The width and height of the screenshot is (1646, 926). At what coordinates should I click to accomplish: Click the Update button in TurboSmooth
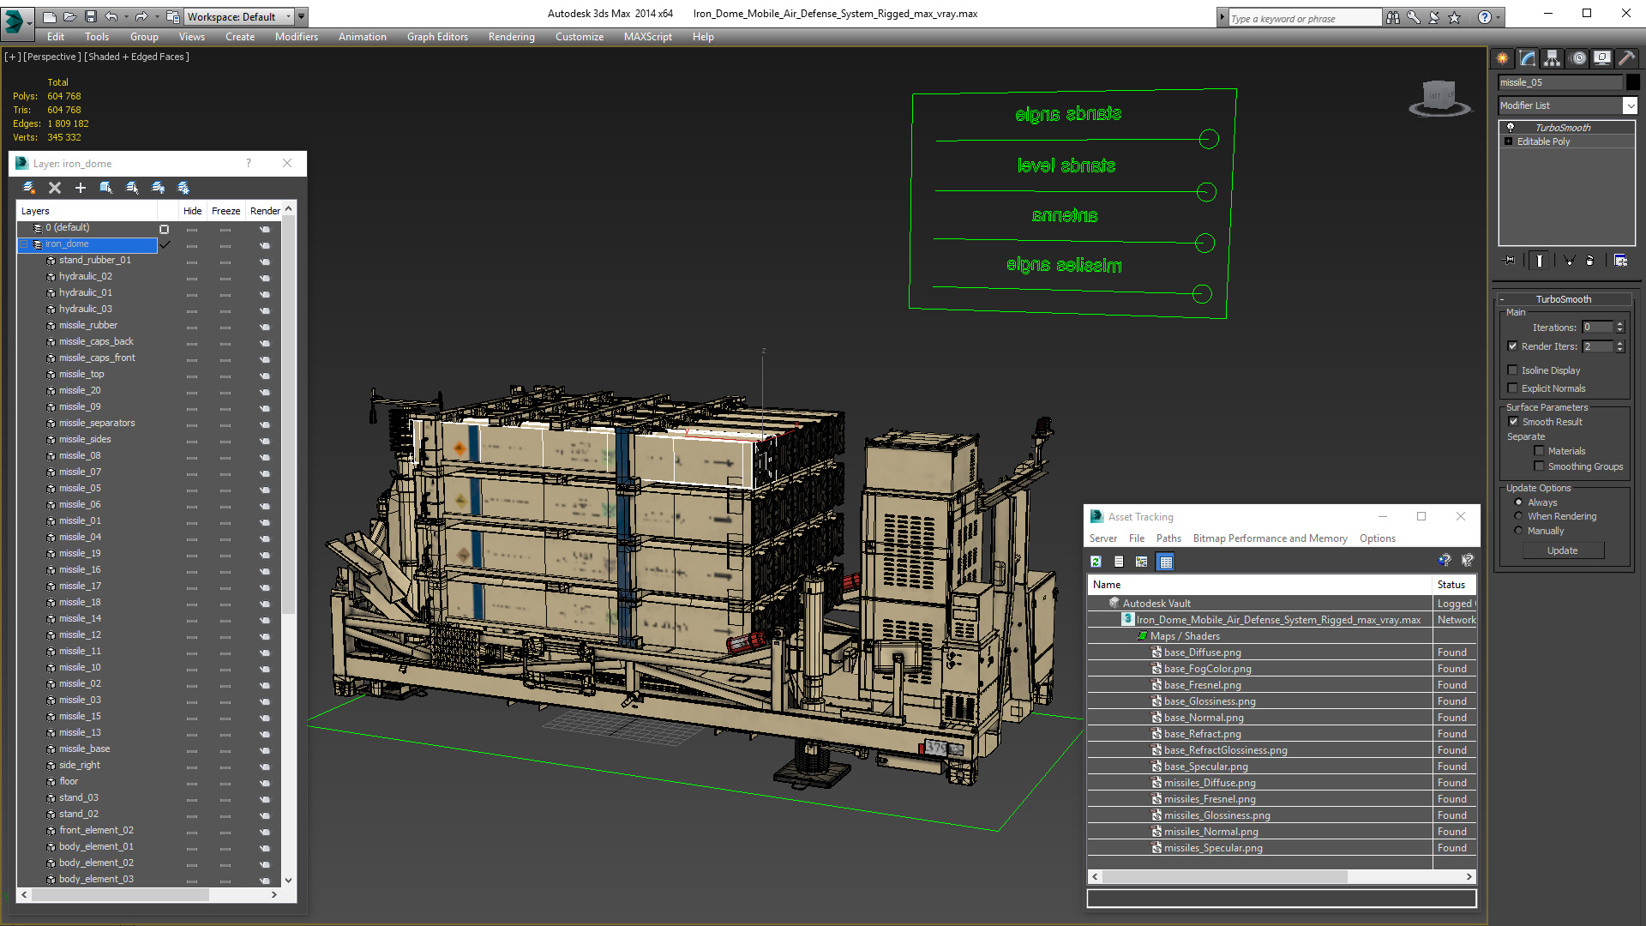(1562, 550)
